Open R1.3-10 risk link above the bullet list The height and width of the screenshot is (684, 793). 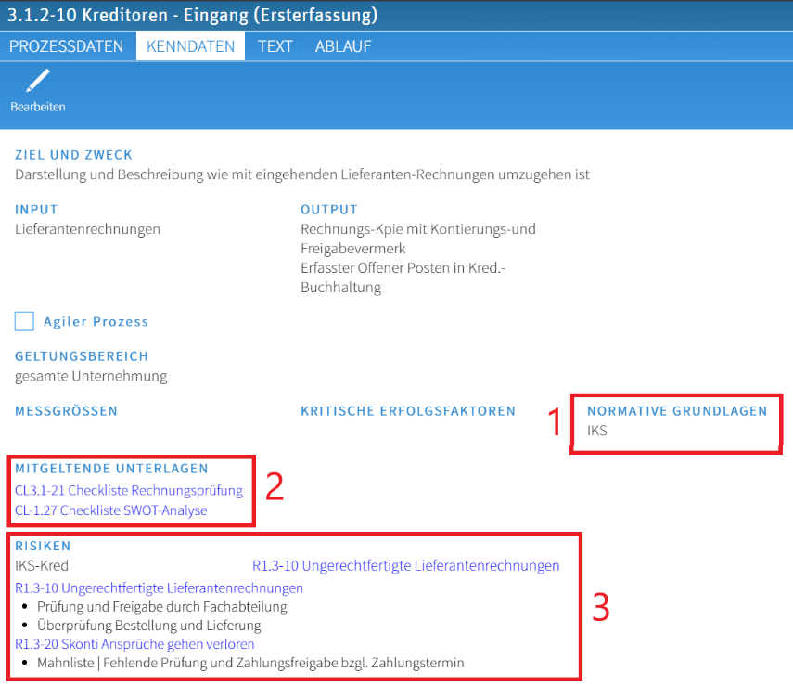(159, 587)
